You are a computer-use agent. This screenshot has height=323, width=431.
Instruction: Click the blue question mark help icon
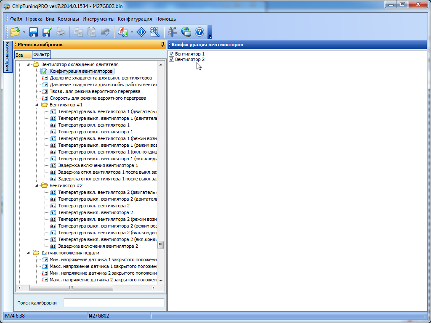pos(200,32)
